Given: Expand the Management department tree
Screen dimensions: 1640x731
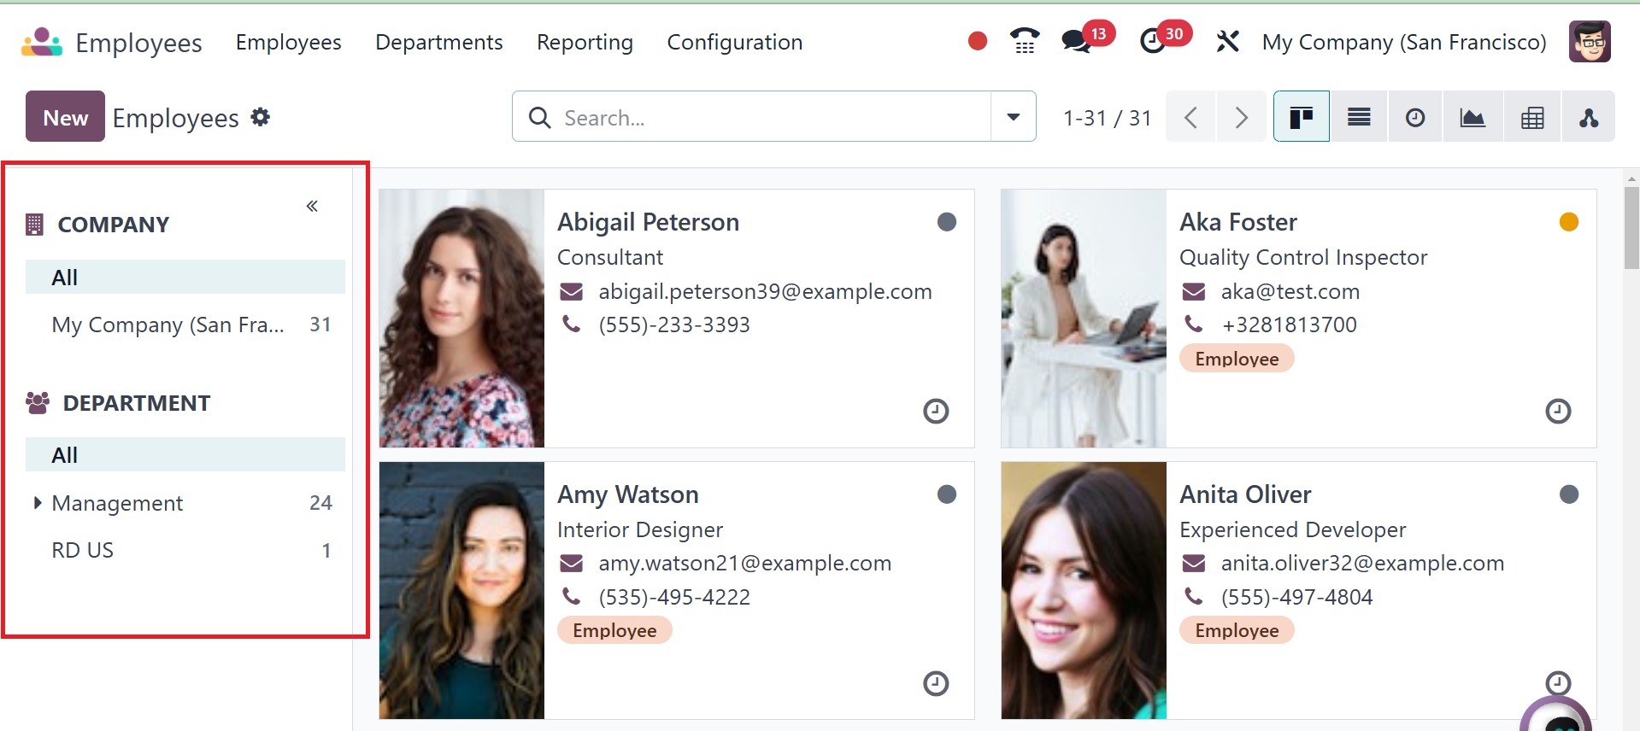Looking at the screenshot, I should 38,503.
